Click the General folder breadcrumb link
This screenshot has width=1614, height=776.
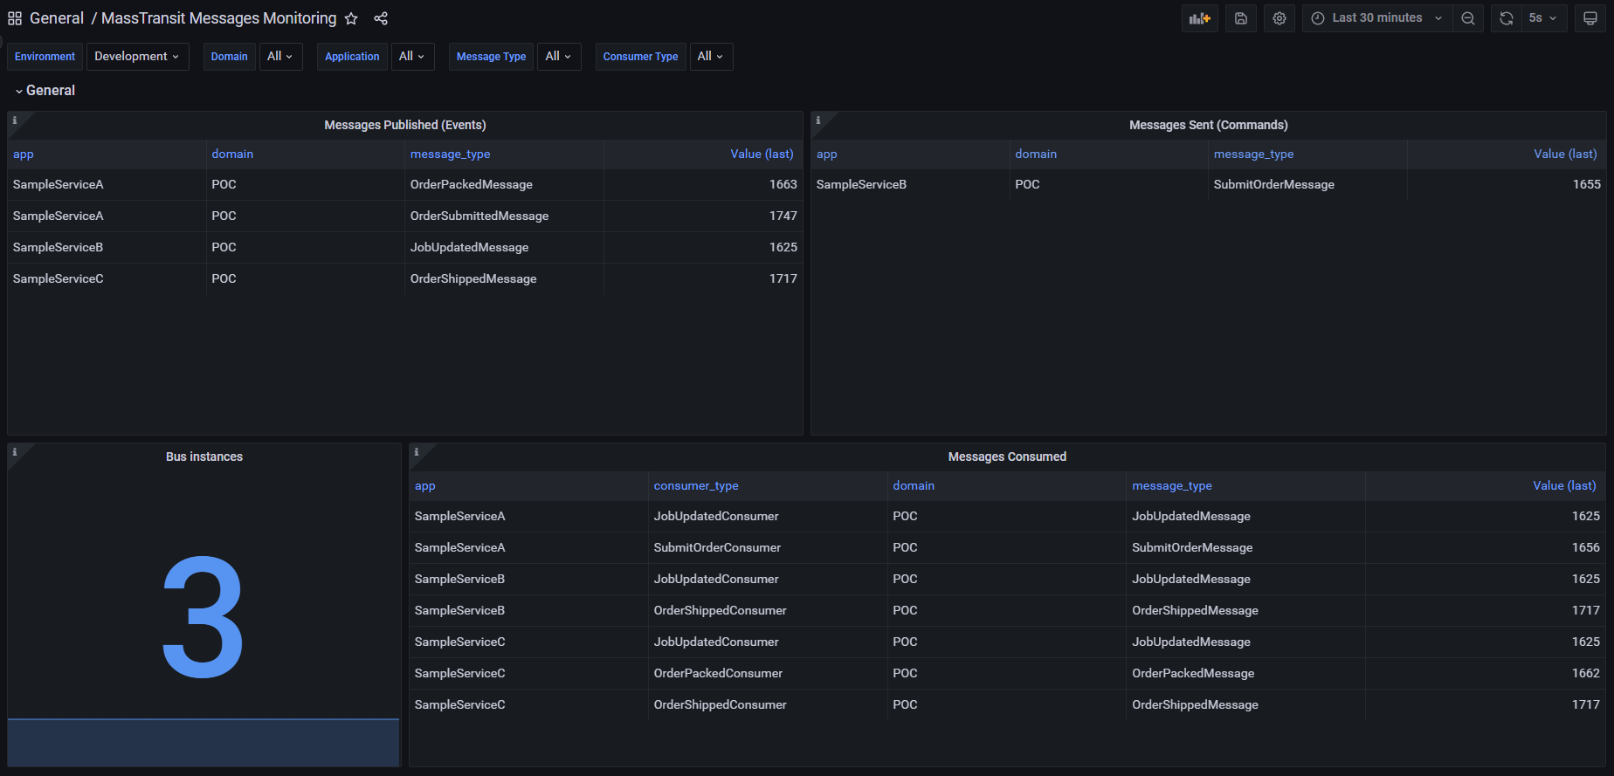coord(57,18)
